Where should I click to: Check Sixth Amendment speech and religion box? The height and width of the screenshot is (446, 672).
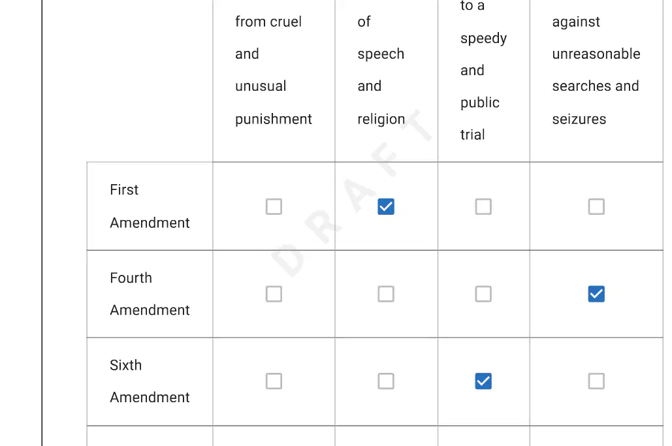coord(386,381)
